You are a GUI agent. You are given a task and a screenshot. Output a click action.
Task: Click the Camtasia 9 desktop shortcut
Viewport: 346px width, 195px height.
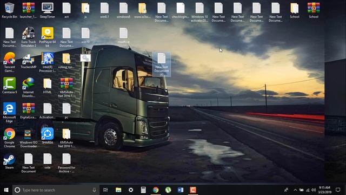pos(9,86)
